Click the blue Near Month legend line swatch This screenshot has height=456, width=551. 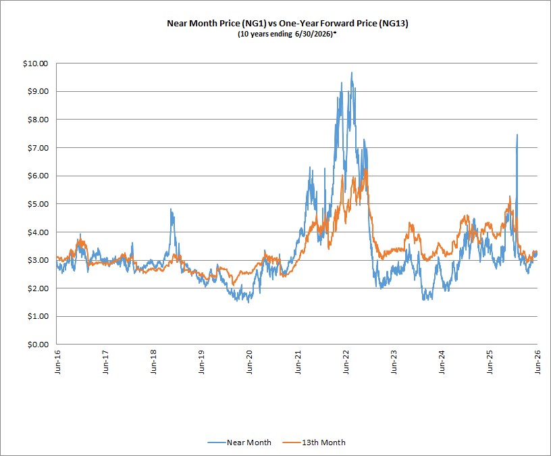217,442
